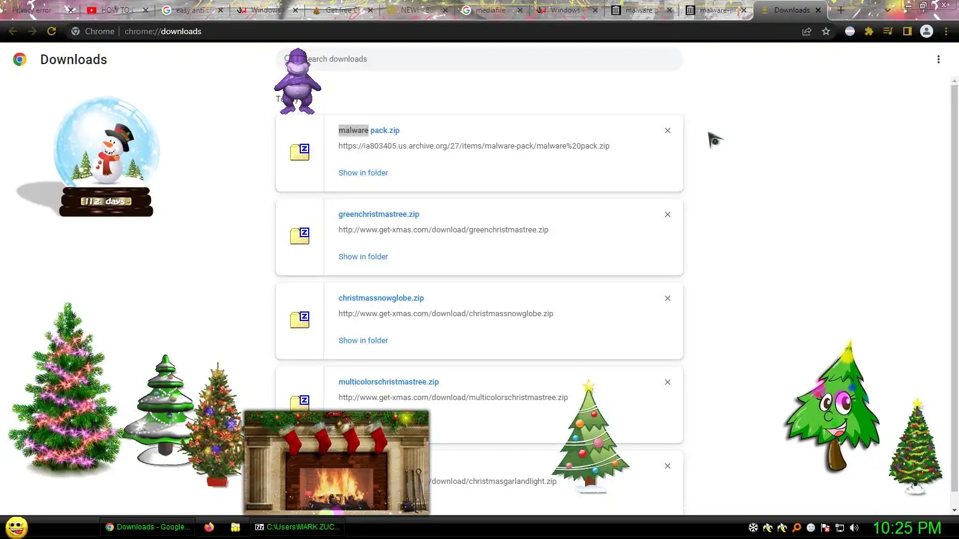Click the downloads page vertical scrollbar
Viewport: 959px width, 539px height.
click(954, 287)
